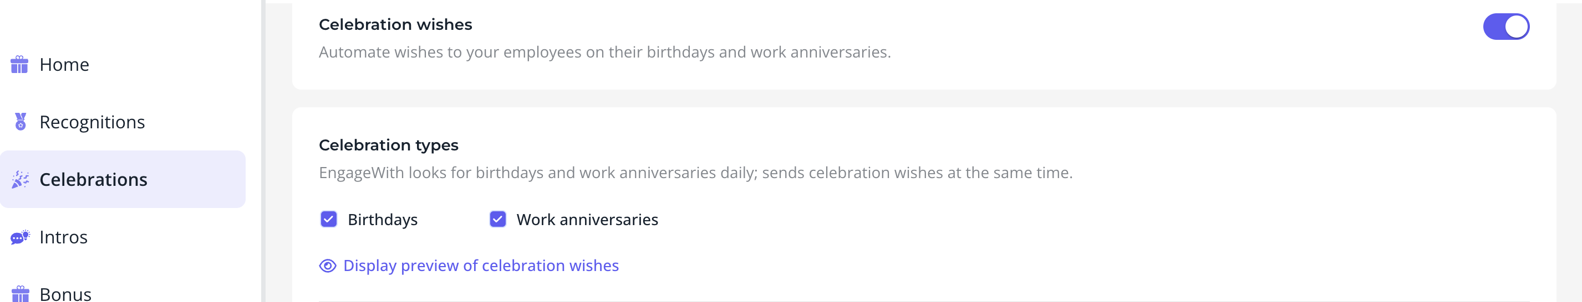
Task: Click the Celebrations party popper icon
Action: pos(21,179)
